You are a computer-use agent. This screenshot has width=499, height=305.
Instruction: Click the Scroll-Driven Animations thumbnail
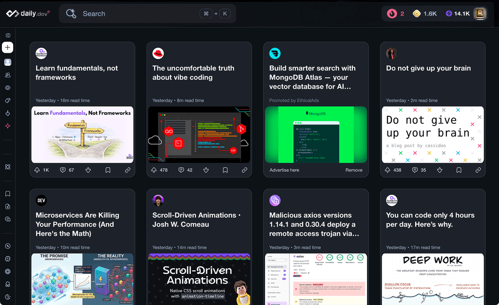[x=199, y=279]
